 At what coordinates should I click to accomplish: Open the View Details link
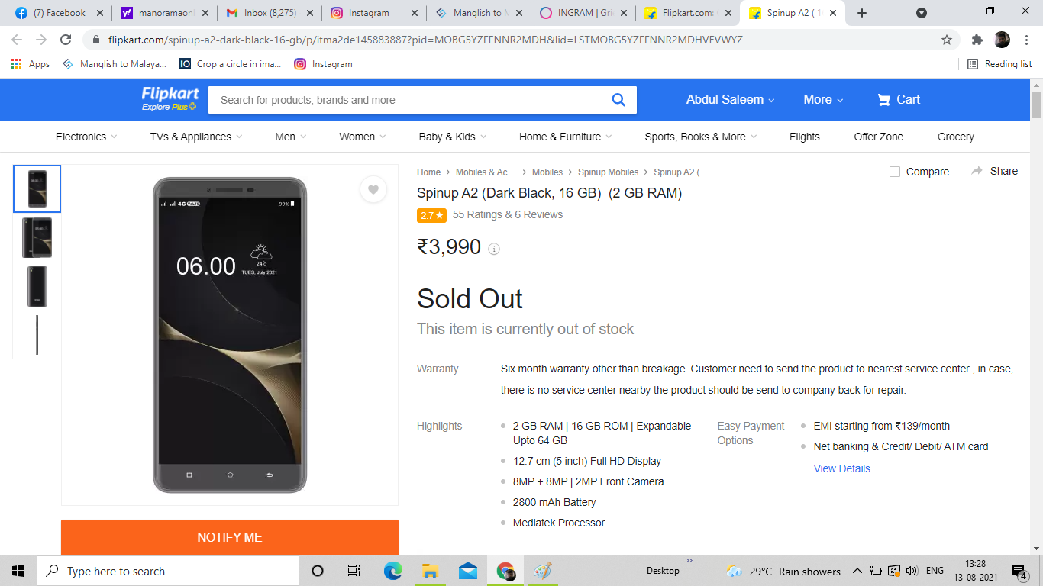point(841,468)
